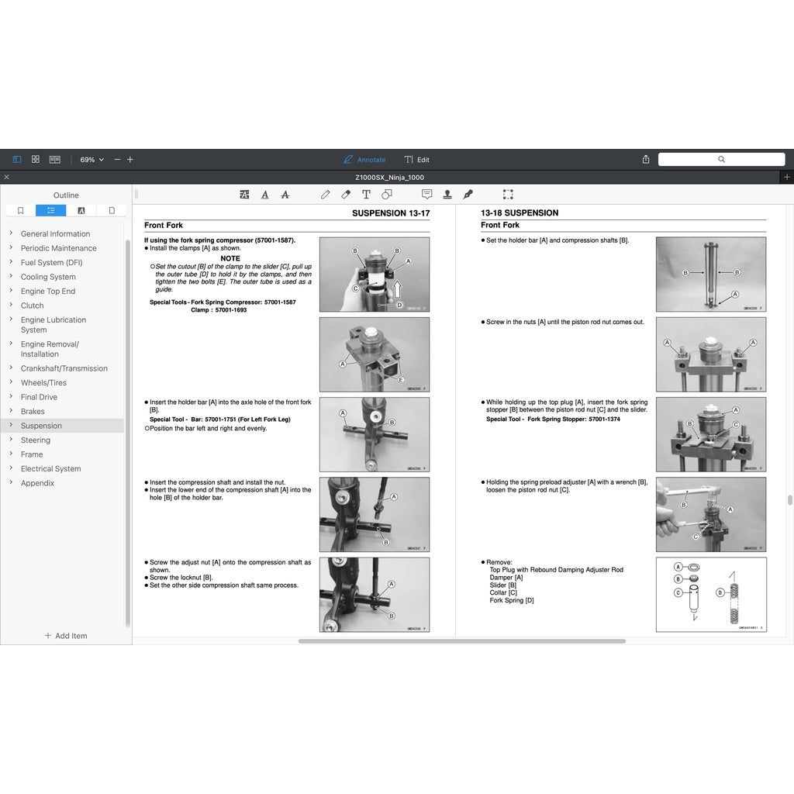Expand the Brakes outline item
This screenshot has width=794, height=794.
[11, 411]
